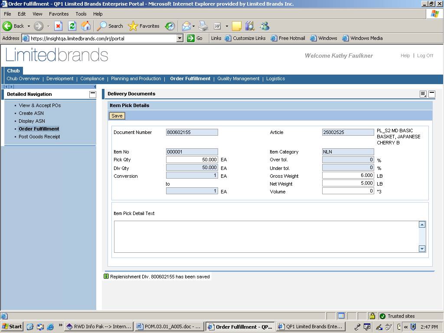
Task: Open Create ASN navigation item
Action: pos(31,113)
